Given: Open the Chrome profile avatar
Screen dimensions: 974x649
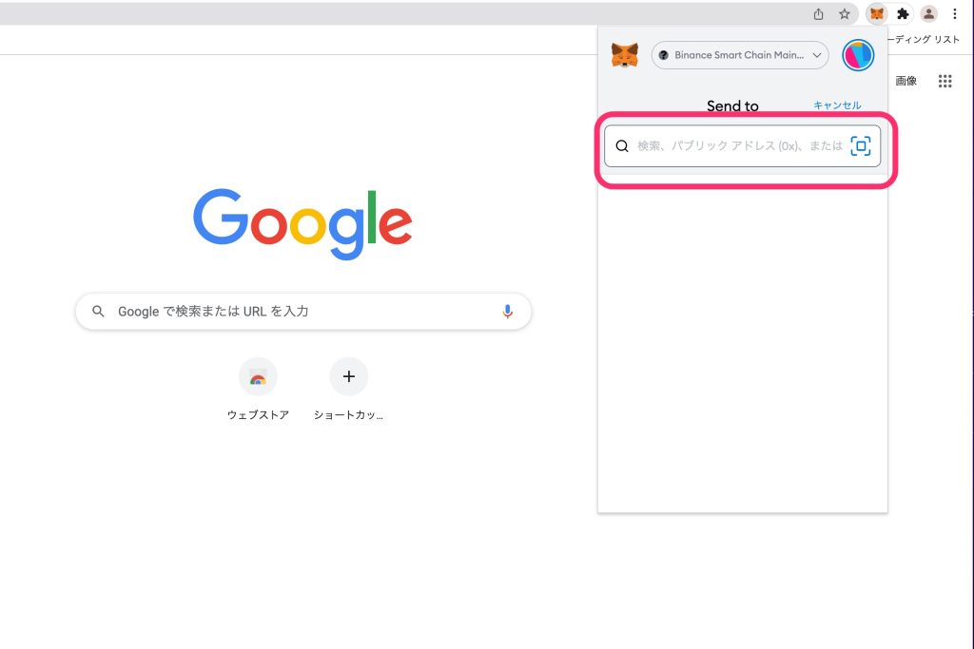Looking at the screenshot, I should pyautogui.click(x=928, y=14).
